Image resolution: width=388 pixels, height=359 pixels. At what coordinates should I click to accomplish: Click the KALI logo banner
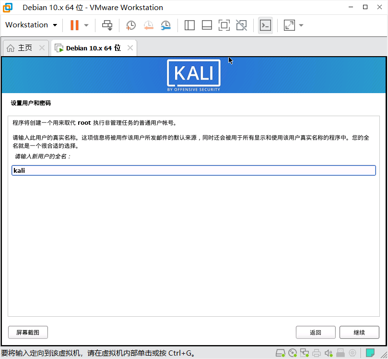pos(194,75)
